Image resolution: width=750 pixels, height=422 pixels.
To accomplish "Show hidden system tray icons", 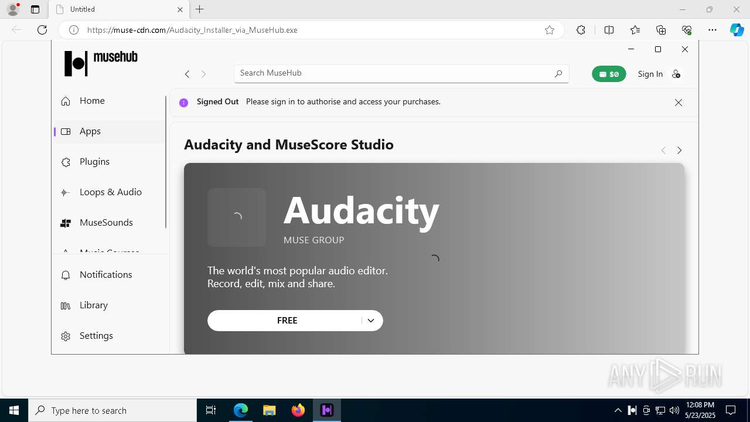I will (x=618, y=410).
